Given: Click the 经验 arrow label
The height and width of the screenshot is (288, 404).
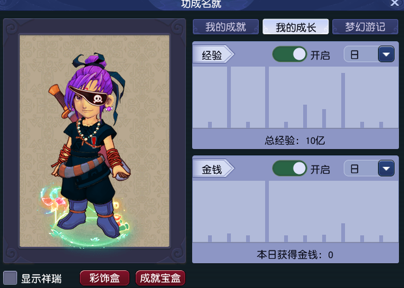Looking at the screenshot, I should click(214, 54).
